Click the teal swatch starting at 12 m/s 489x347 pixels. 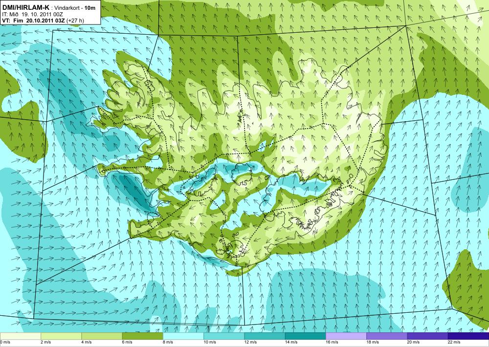tap(265, 336)
